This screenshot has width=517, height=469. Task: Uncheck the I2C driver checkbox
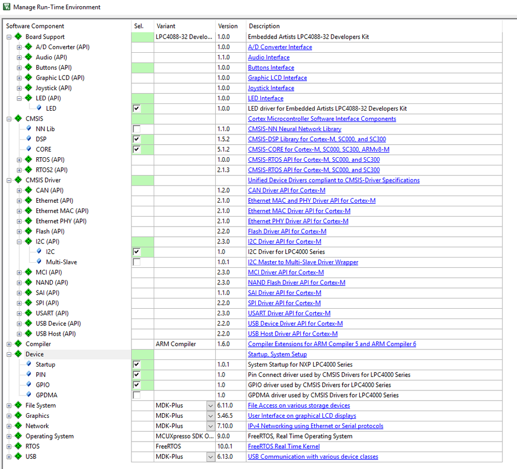137,252
